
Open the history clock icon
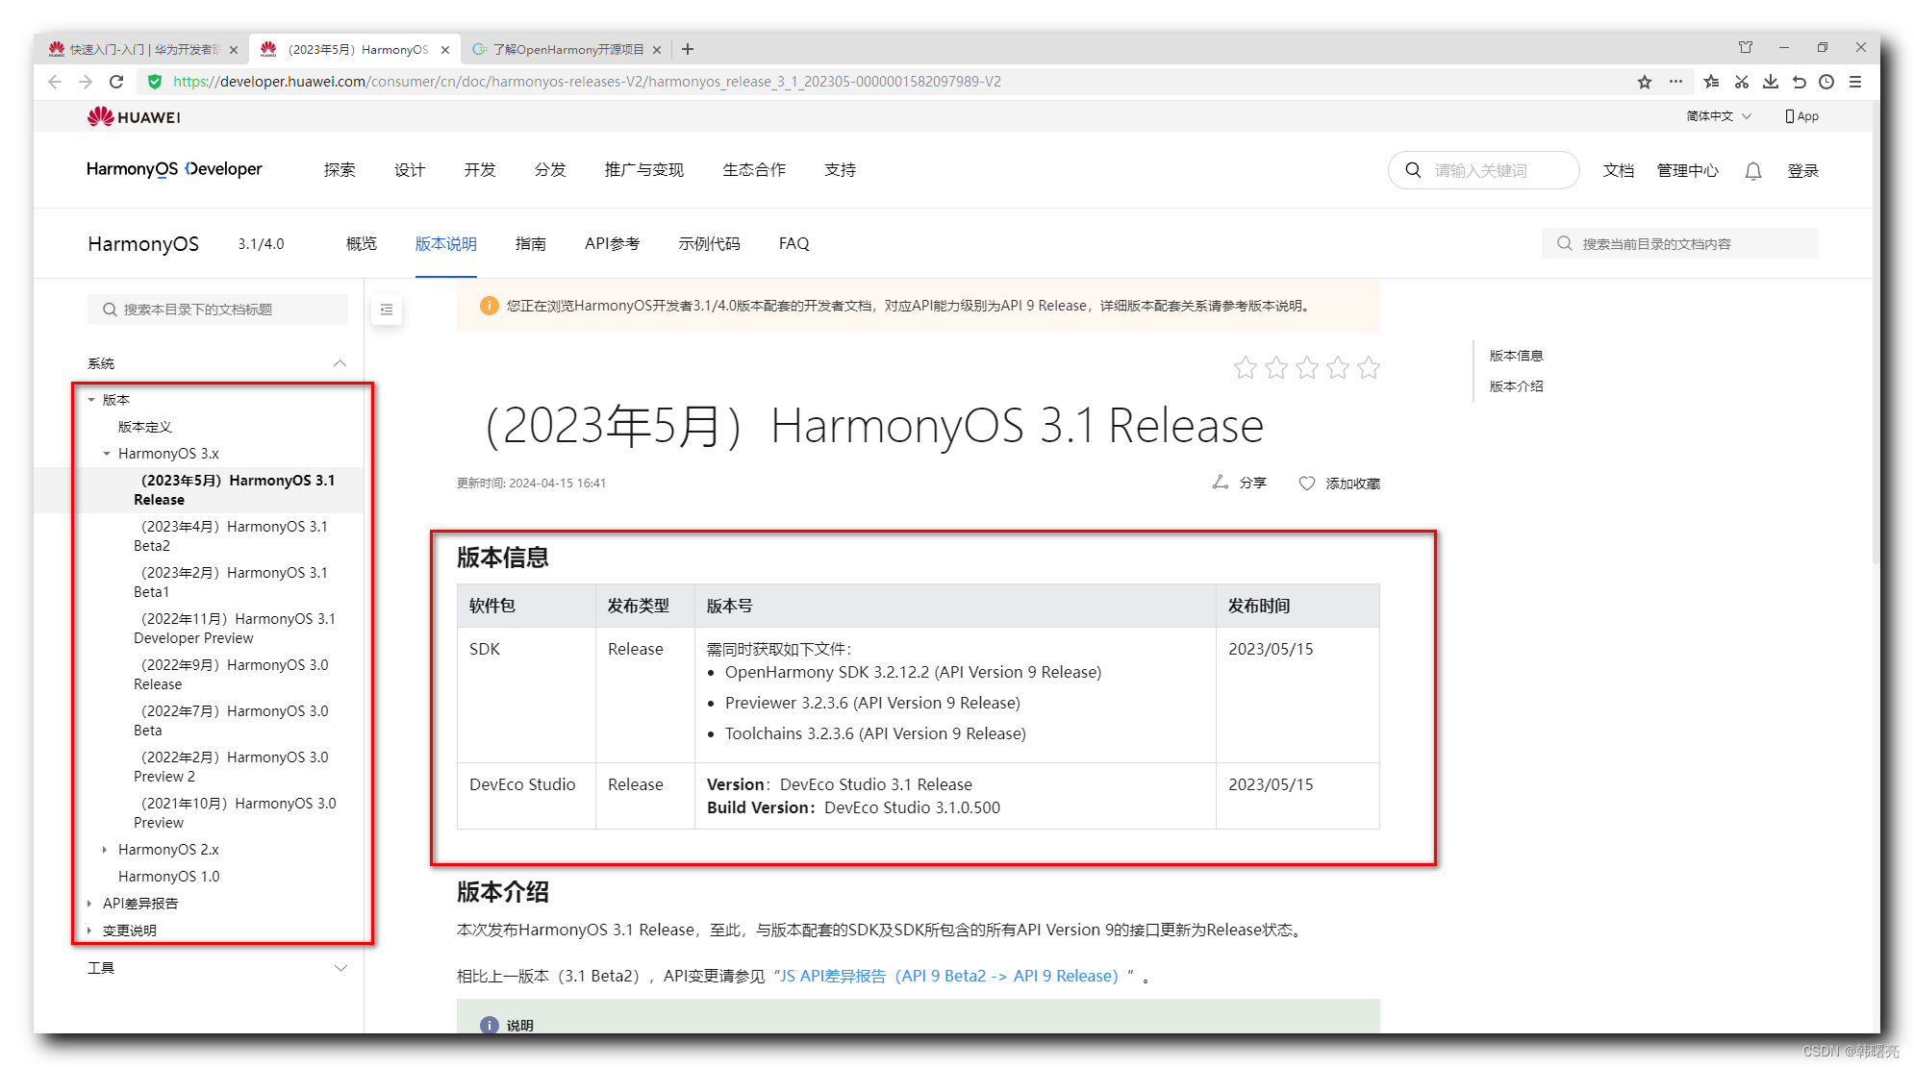pos(1826,82)
